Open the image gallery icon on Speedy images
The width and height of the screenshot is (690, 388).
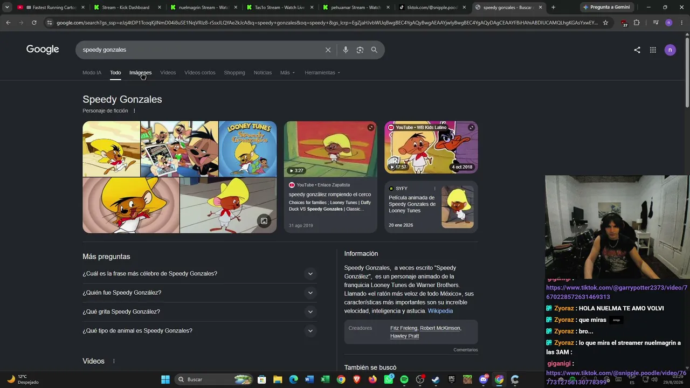coord(264,221)
